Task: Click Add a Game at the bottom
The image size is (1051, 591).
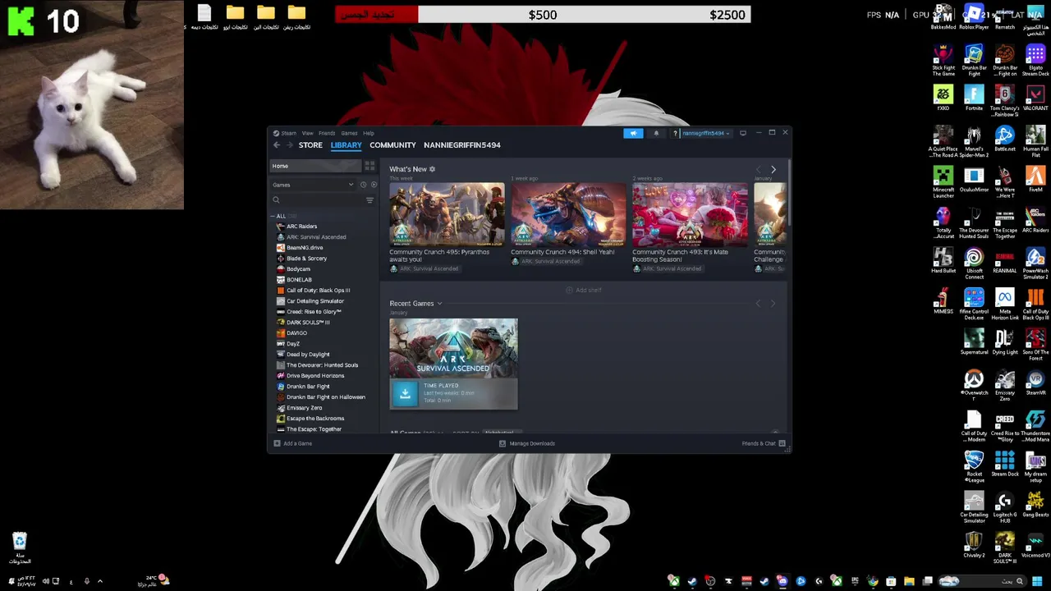Action: point(292,443)
